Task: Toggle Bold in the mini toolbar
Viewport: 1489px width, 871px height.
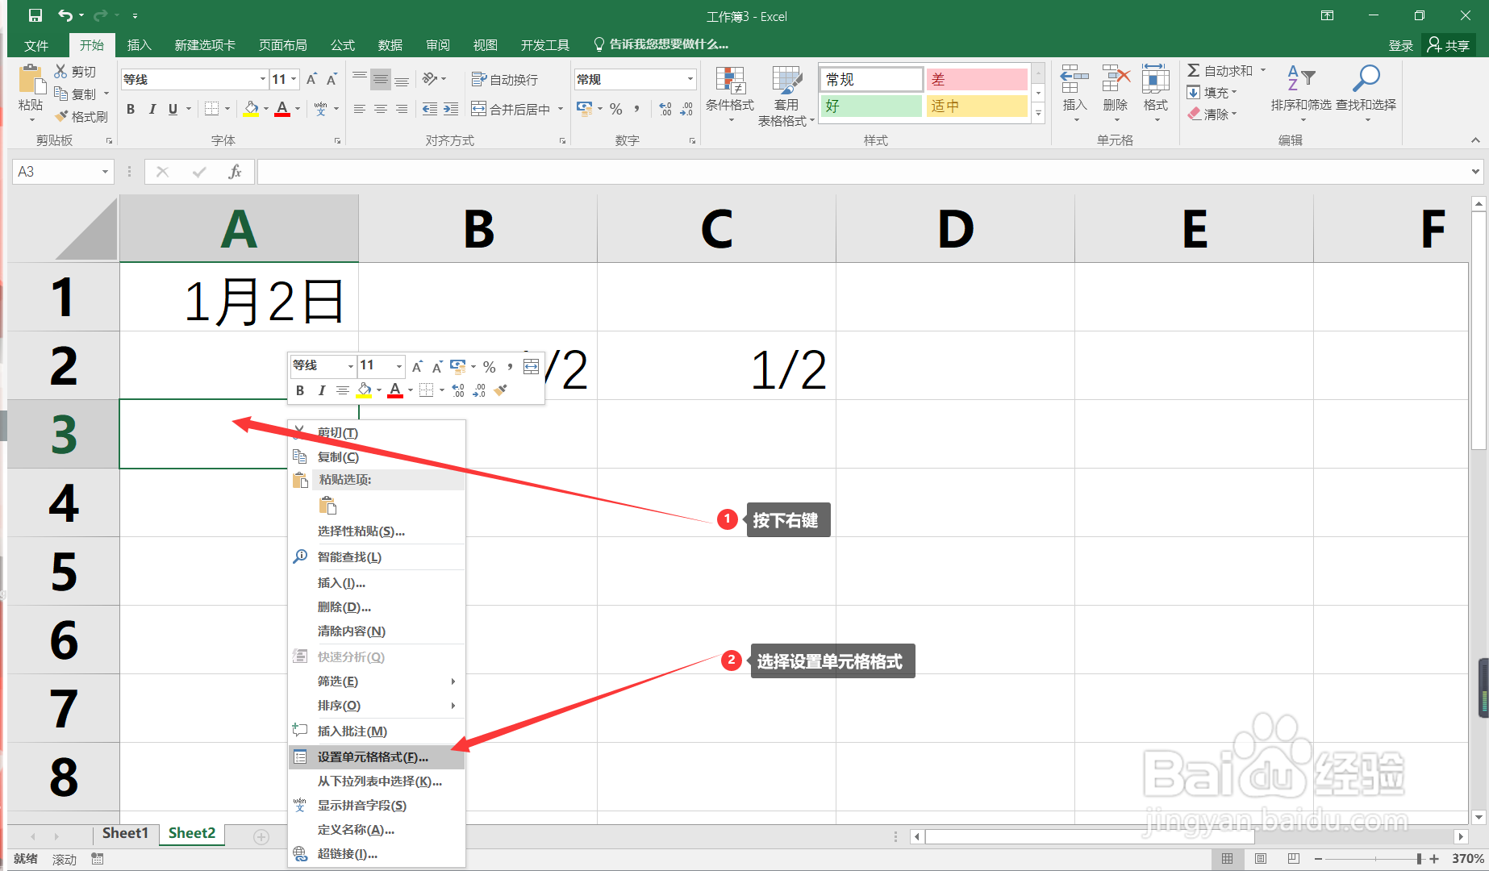Action: coord(300,390)
